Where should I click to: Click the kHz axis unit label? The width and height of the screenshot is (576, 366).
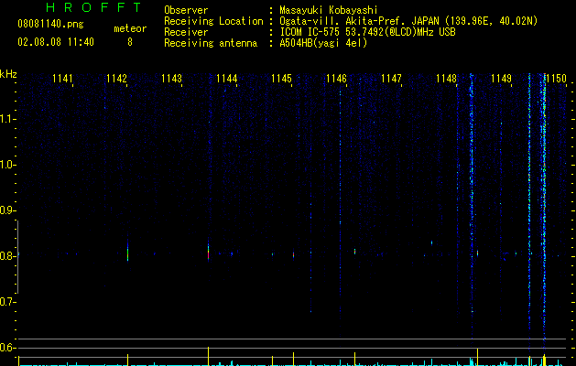click(x=8, y=74)
